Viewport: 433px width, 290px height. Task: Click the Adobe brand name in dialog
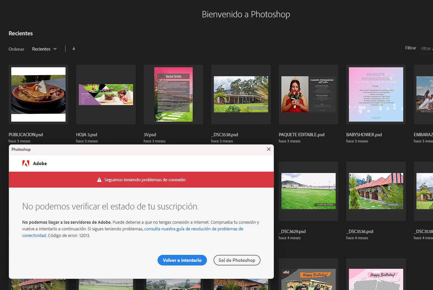point(40,163)
